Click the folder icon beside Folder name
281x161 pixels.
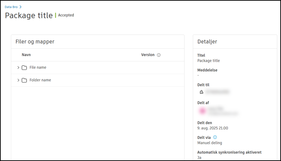tap(24, 80)
